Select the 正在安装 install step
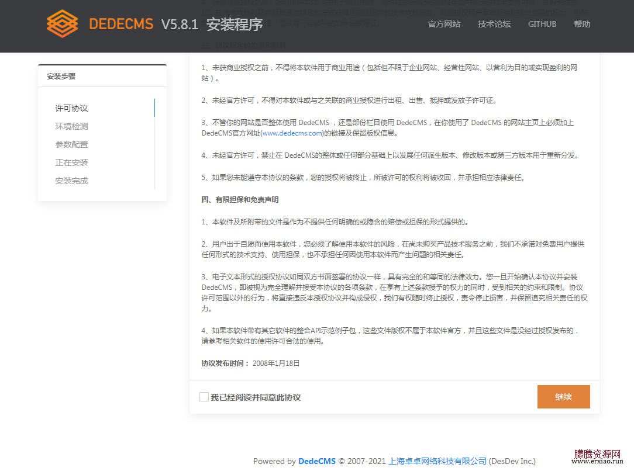This screenshot has height=471, width=634. coord(71,163)
